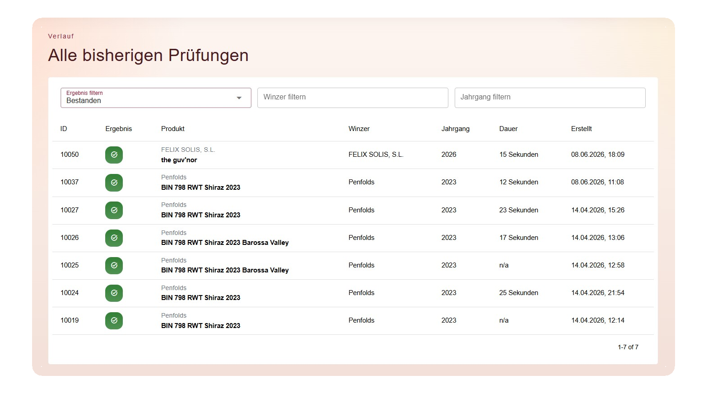The height and width of the screenshot is (394, 708).
Task: Click grey Penfolds label in row 10026 product
Action: (x=174, y=233)
